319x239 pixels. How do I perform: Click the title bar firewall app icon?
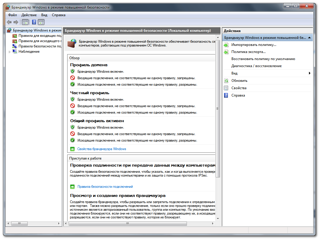tap(8, 8)
